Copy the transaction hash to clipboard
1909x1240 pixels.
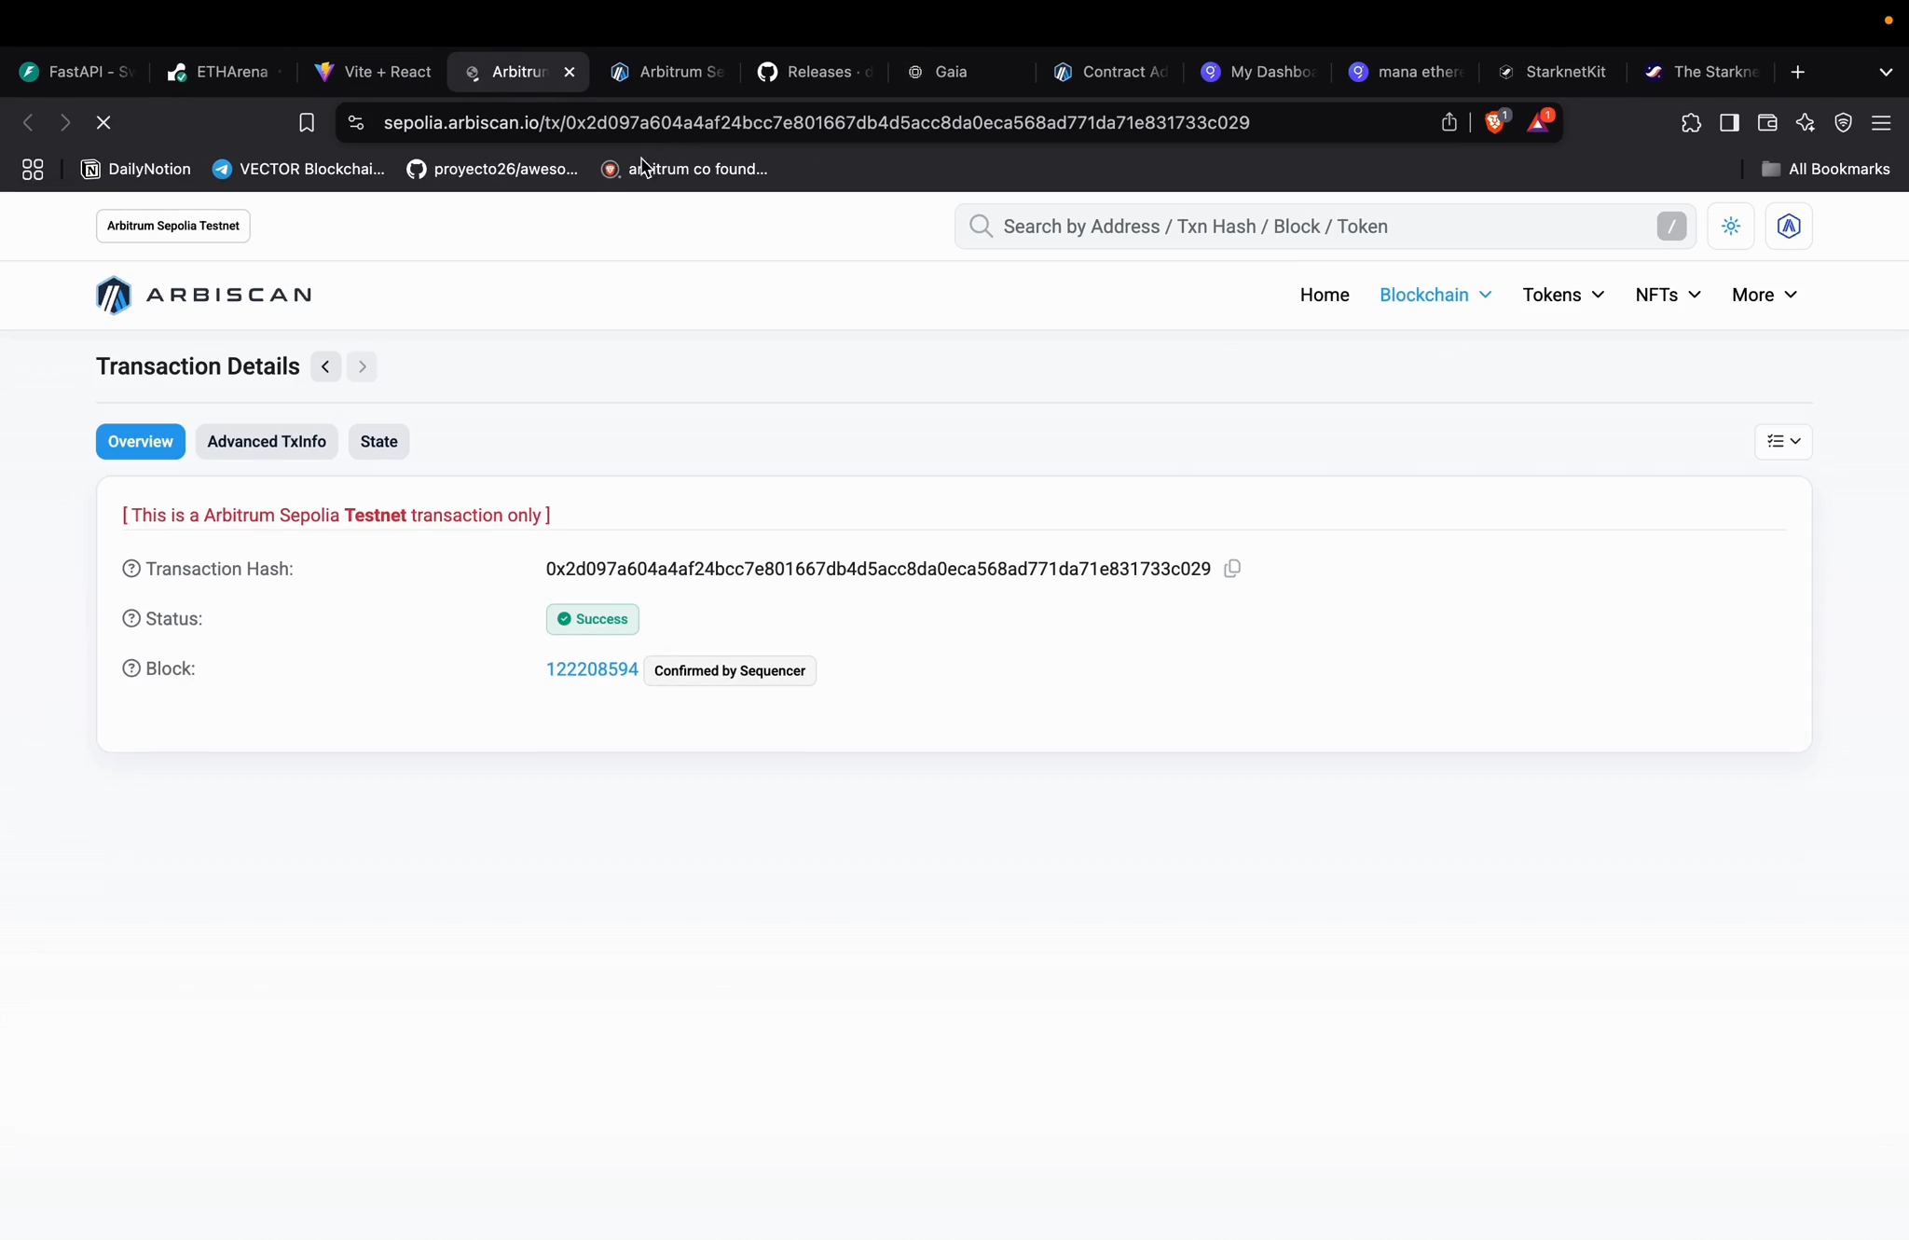(1232, 568)
